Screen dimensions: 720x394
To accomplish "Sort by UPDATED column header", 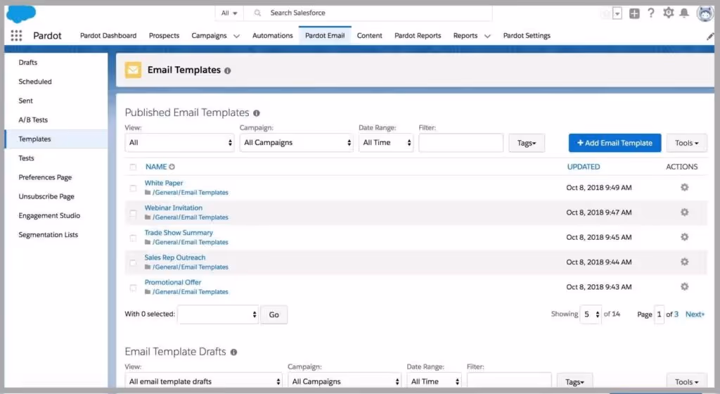I will pos(583,167).
